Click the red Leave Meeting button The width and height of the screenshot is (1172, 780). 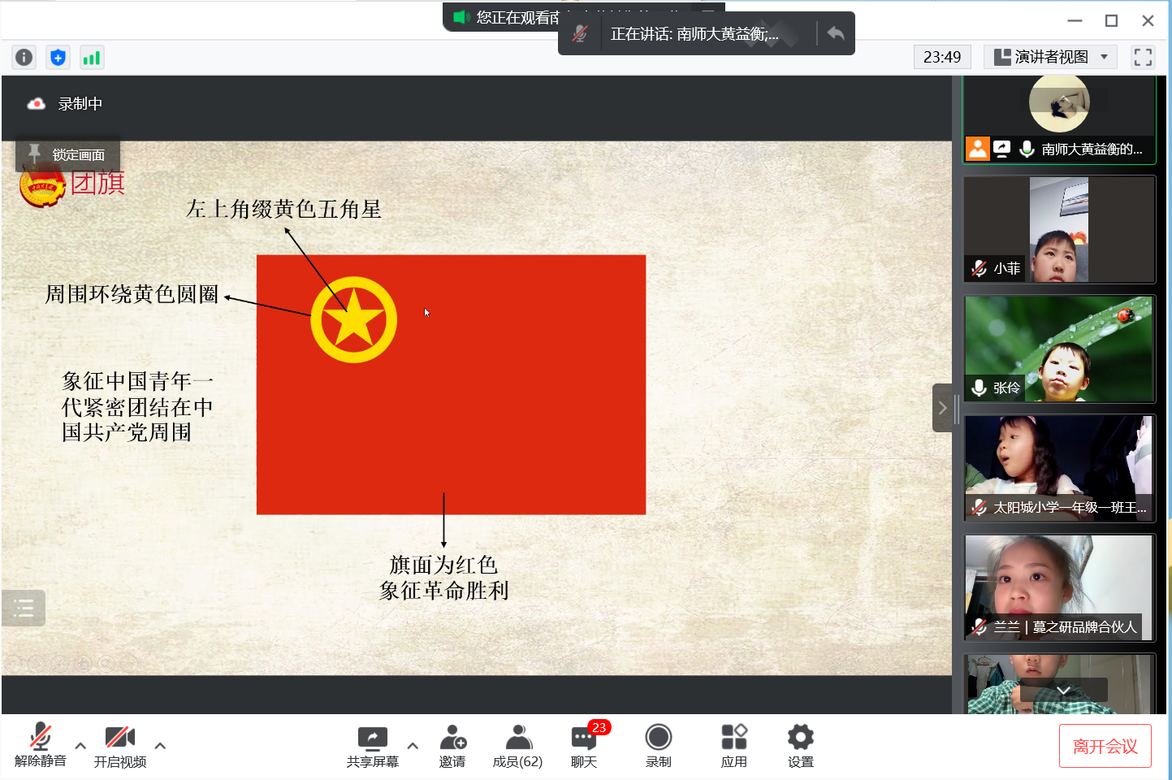click(1105, 746)
